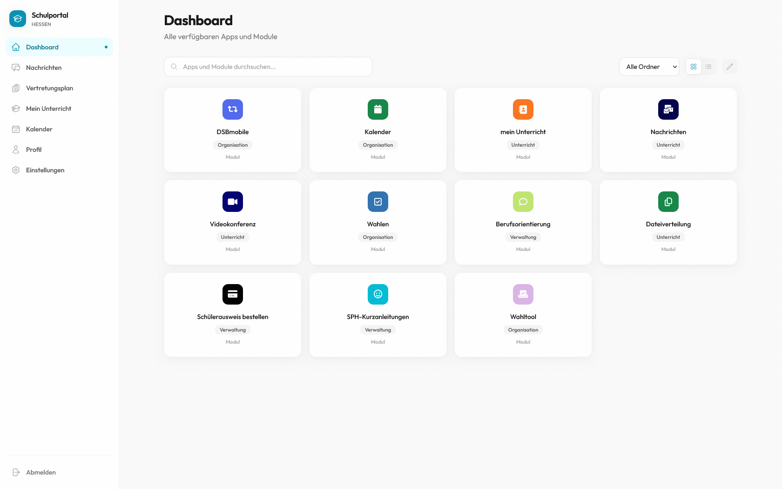Click the Profil person icon in sidebar
The image size is (782, 489).
pyautogui.click(x=16, y=149)
